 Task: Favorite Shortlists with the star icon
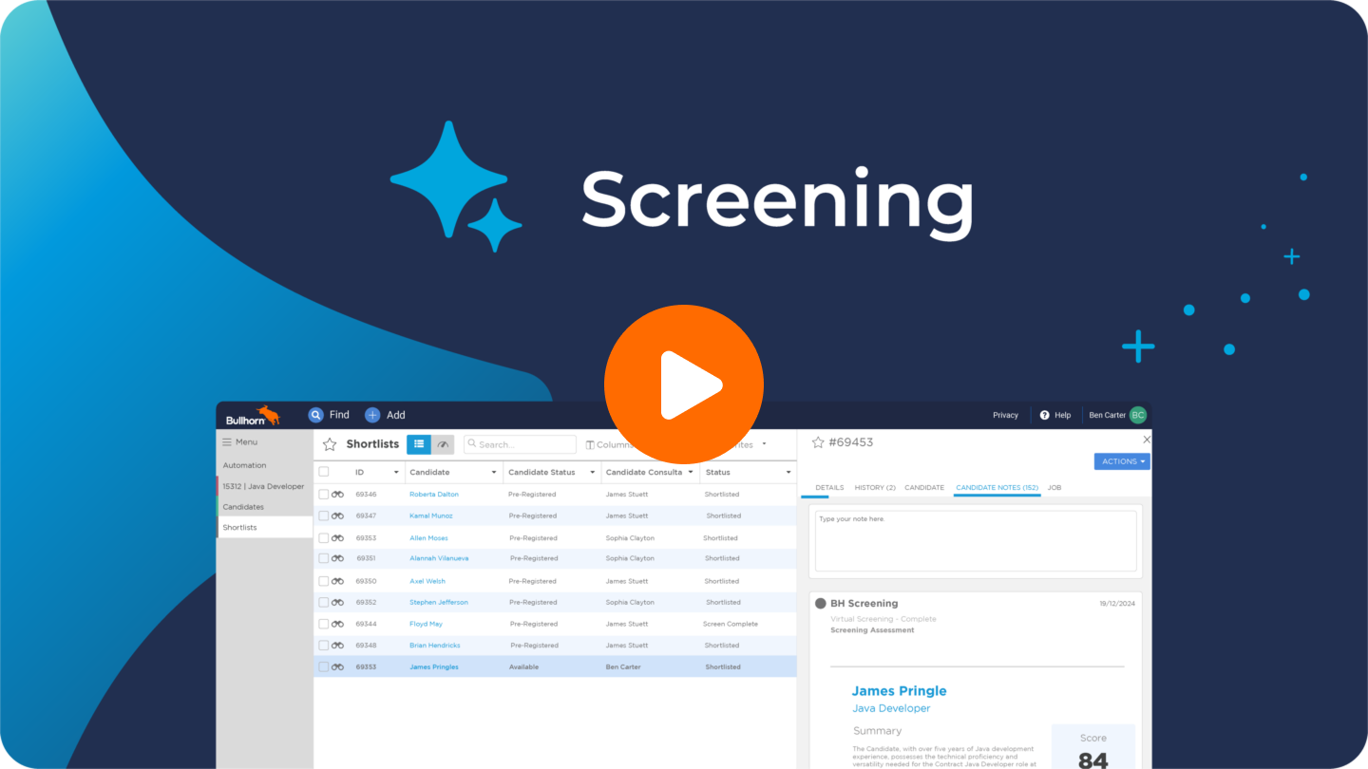[x=330, y=444]
